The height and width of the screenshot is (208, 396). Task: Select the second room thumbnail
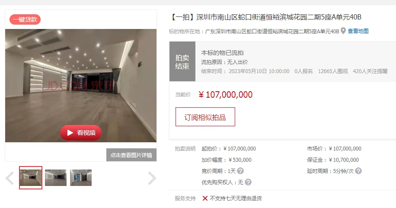[x=56, y=178]
